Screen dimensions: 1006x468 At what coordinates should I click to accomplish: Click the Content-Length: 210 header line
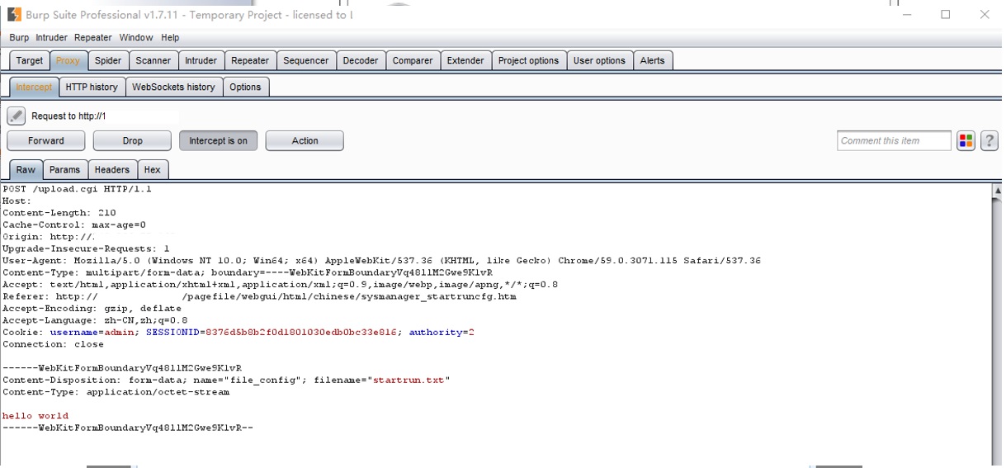tap(59, 213)
